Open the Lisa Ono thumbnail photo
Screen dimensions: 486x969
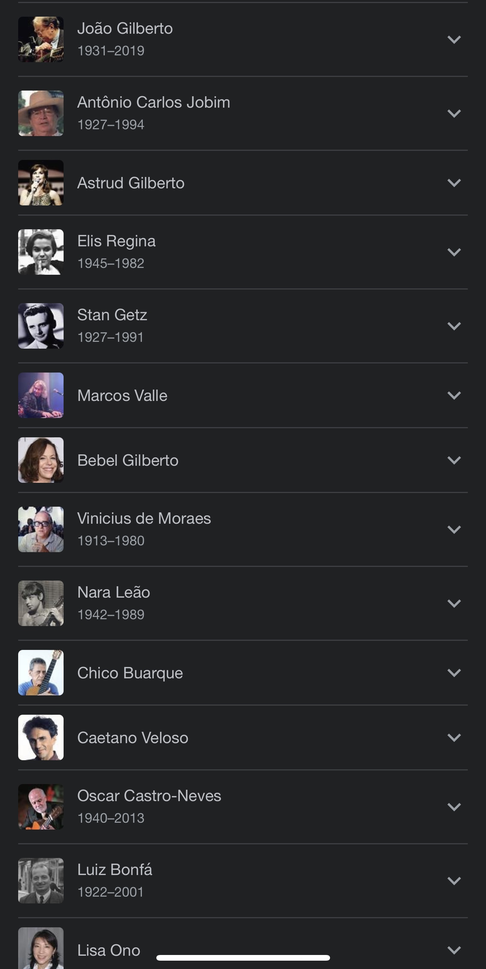tap(41, 948)
